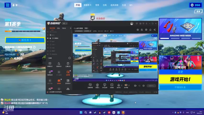Screen dimensions: 204x115
Task: Open Windows search in taskbar
Action: click(86, 112)
